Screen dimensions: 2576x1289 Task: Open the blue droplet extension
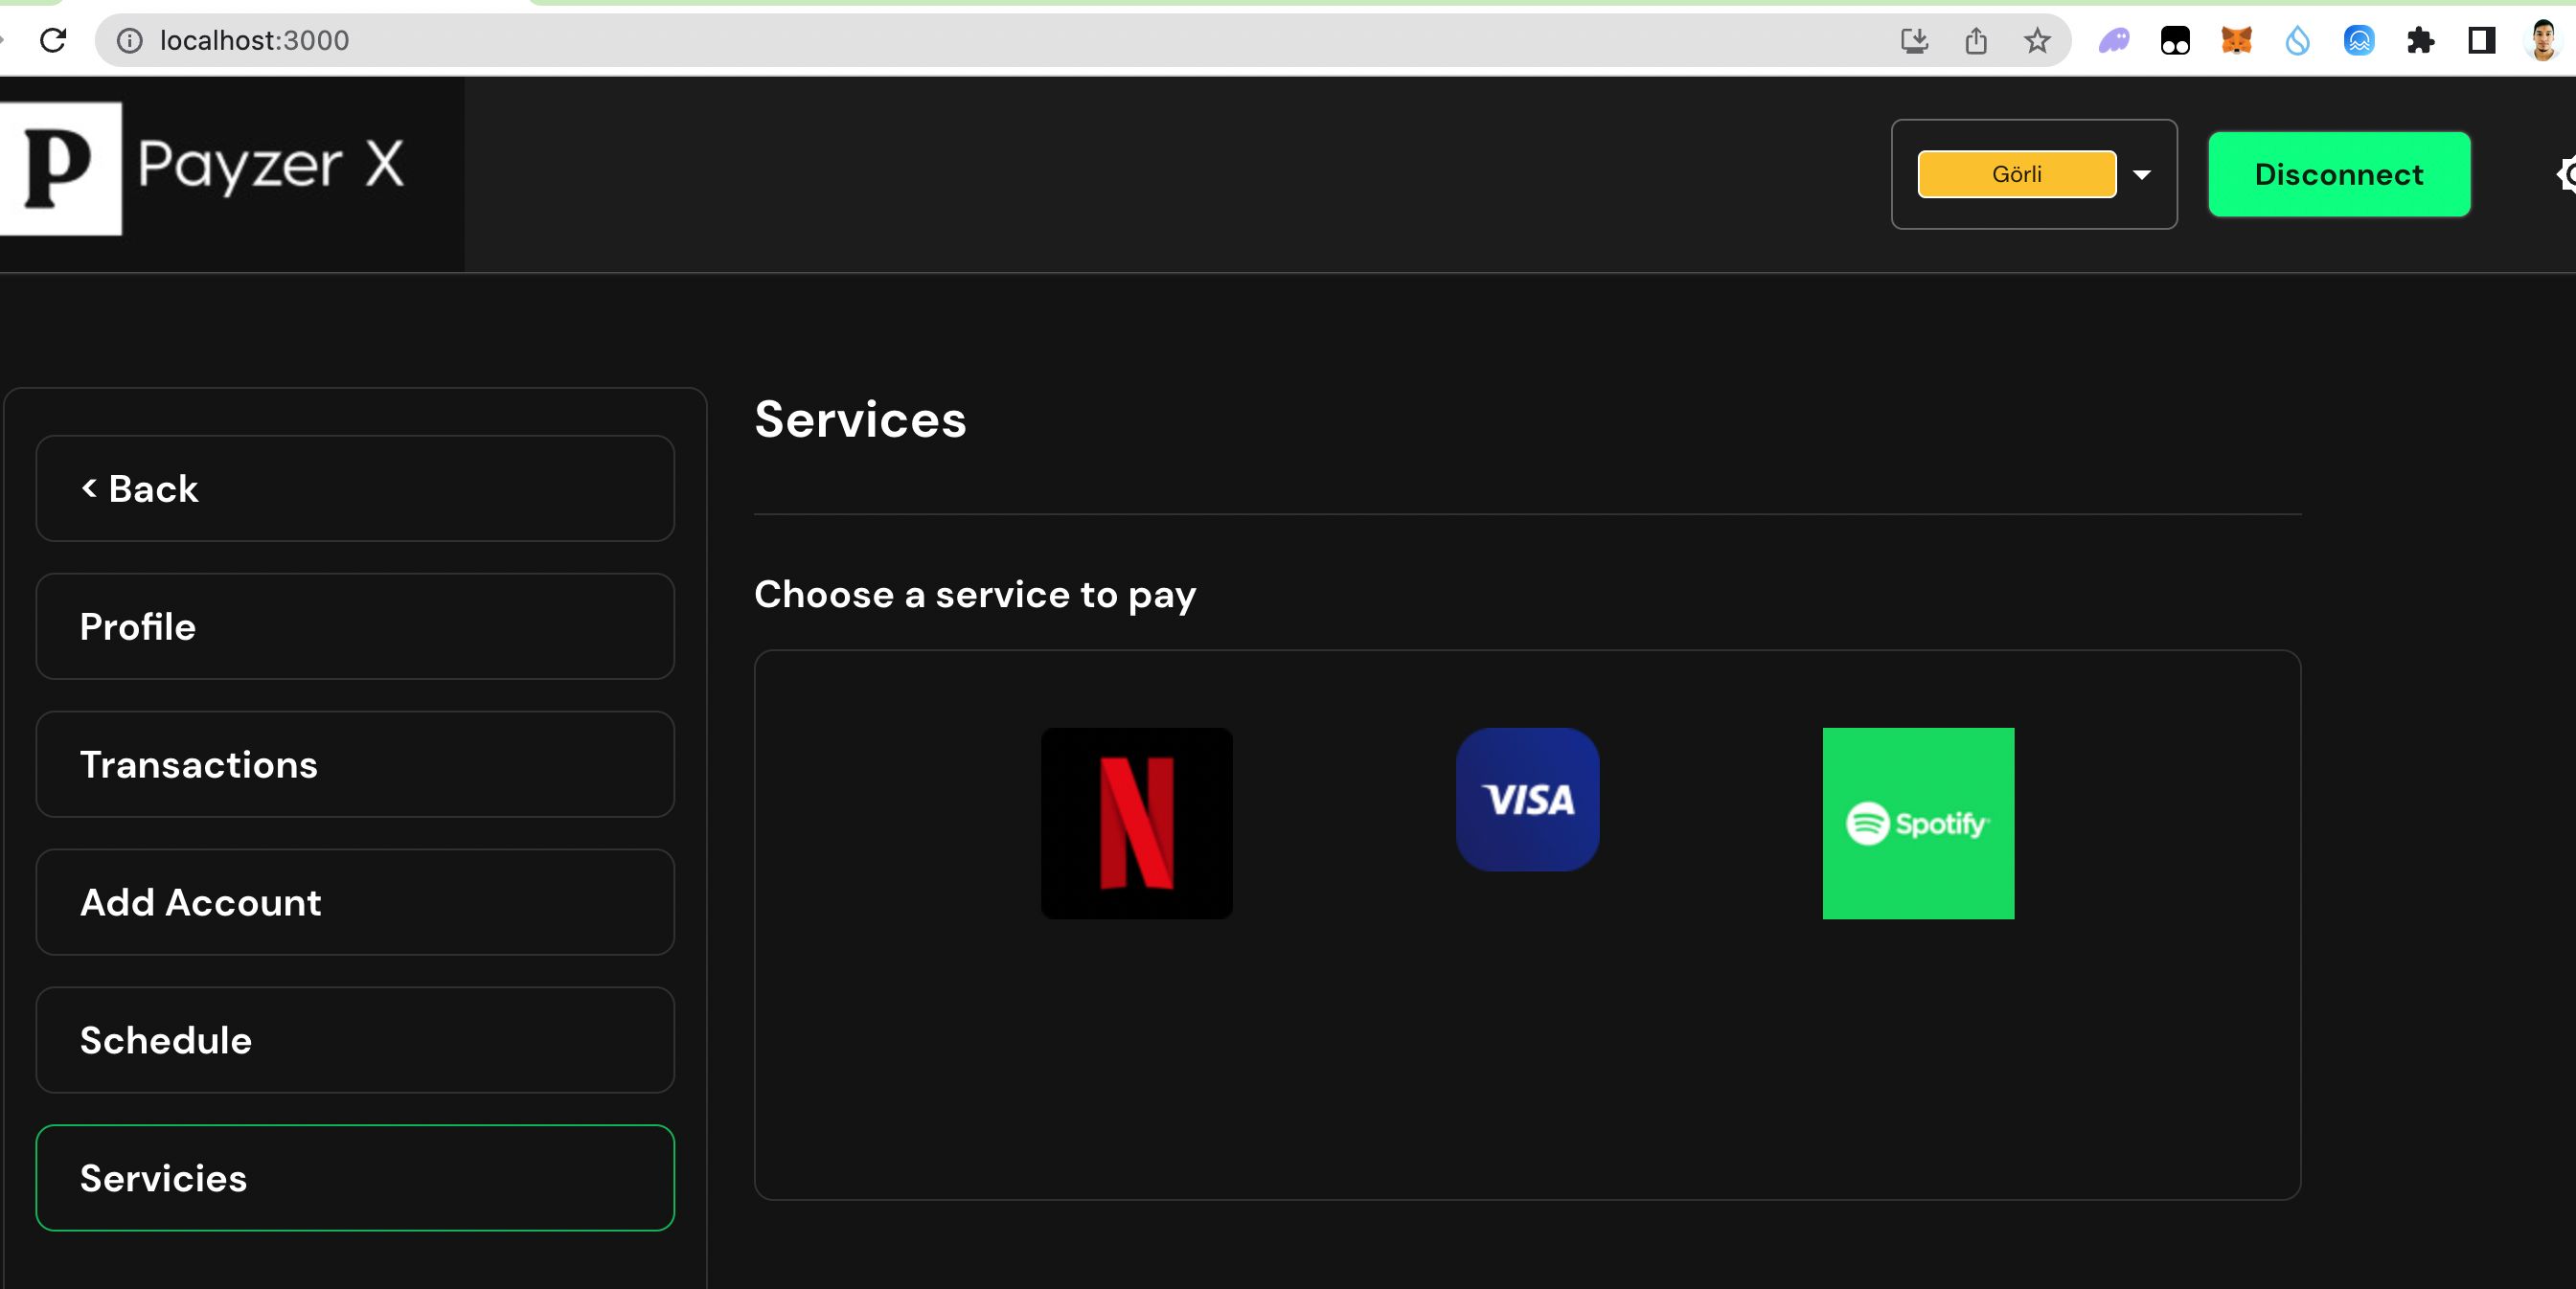(2297, 40)
